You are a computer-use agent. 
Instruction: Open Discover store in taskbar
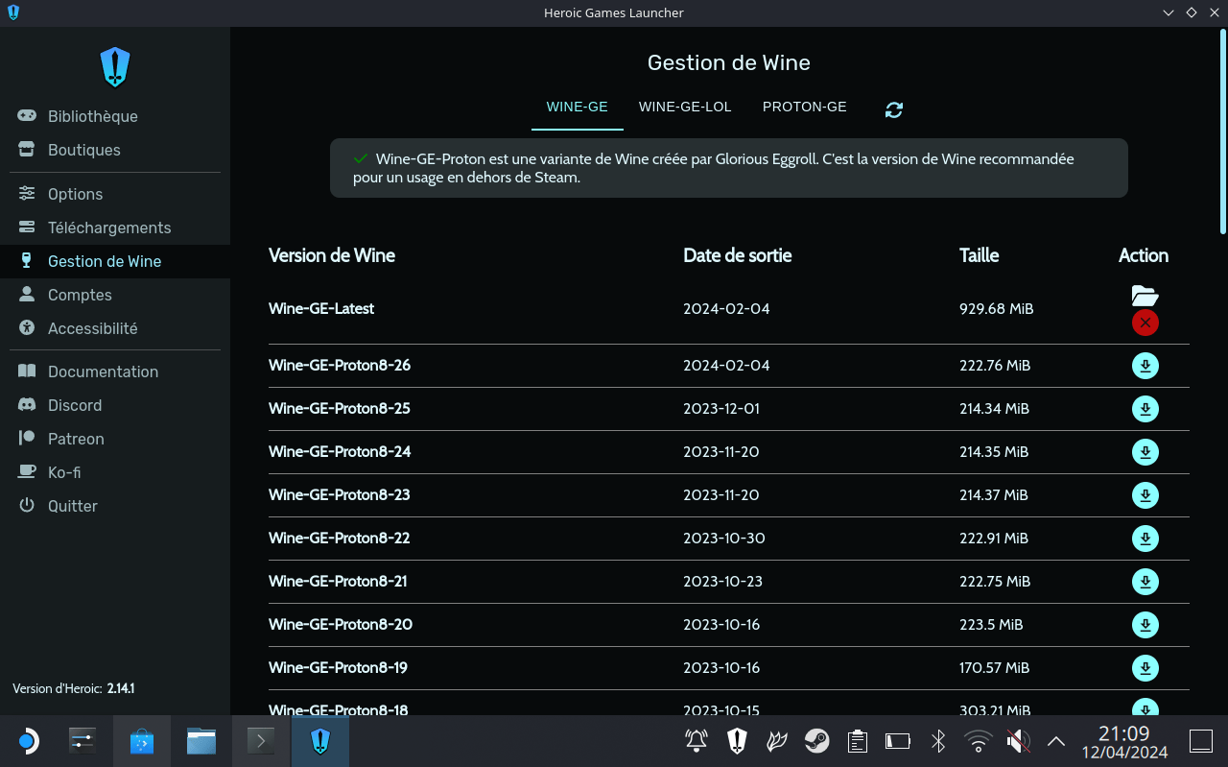click(142, 741)
